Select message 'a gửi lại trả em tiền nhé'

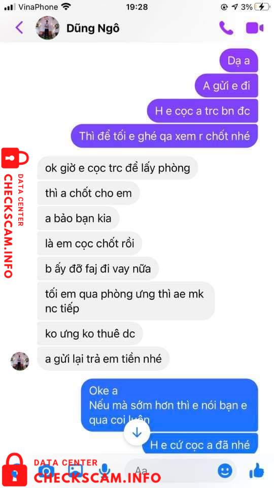(104, 359)
